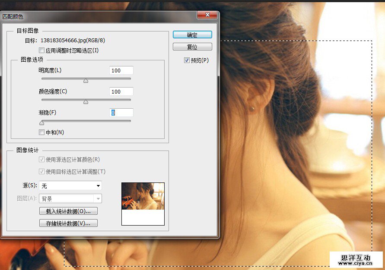Check the 中和(N) neutralize checkbox
Viewport: 385px width, 270px height.
pos(42,132)
